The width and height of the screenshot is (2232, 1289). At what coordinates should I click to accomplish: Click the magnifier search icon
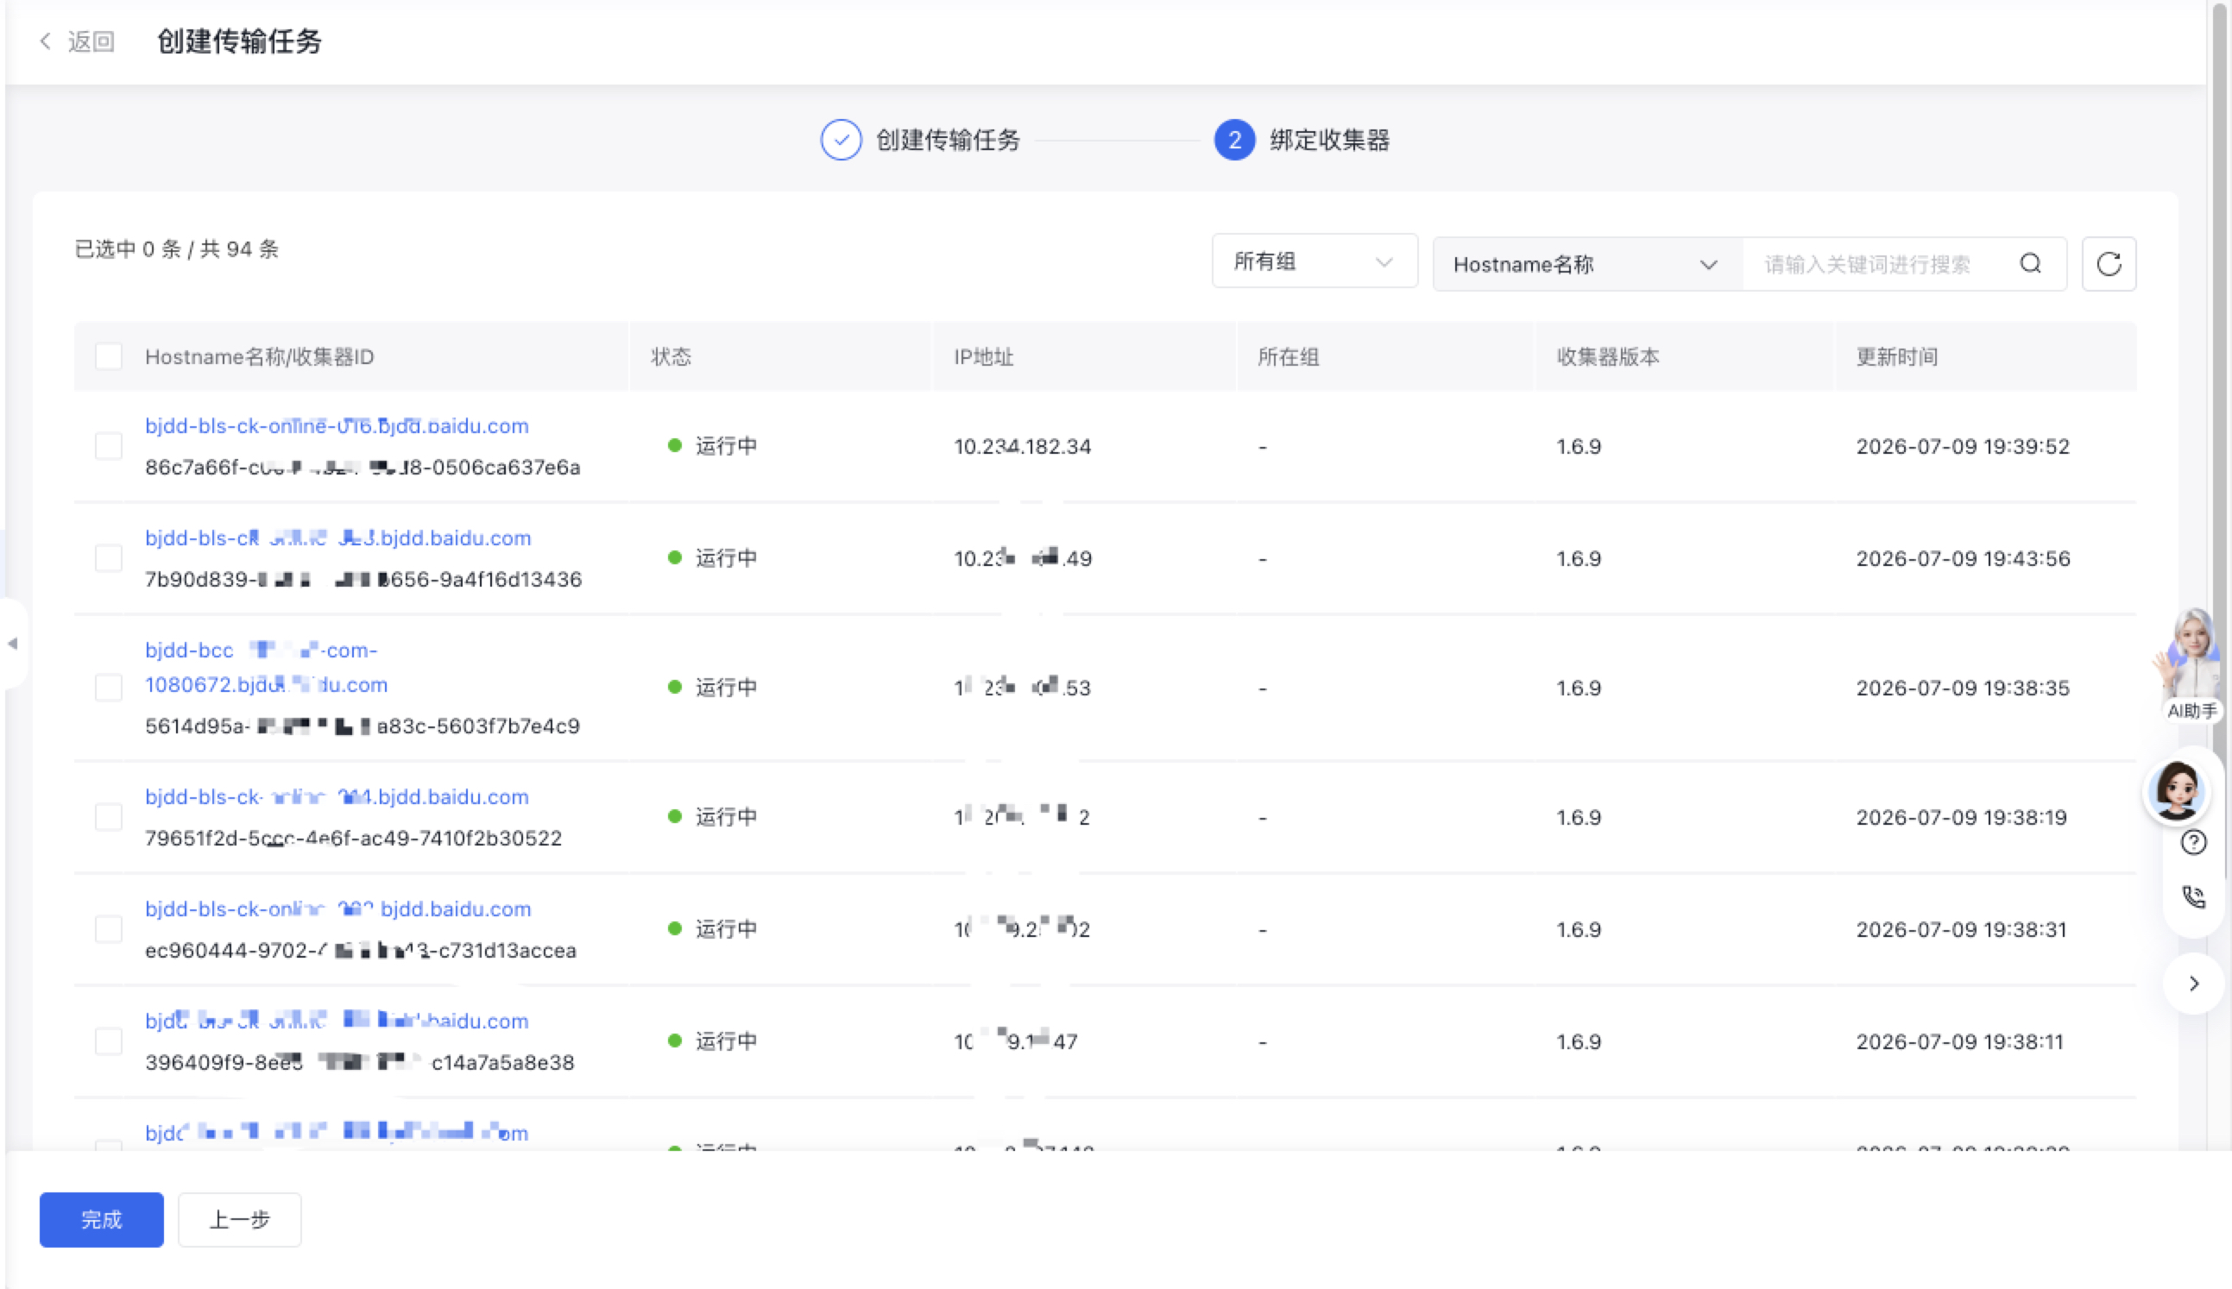pos(2030,264)
